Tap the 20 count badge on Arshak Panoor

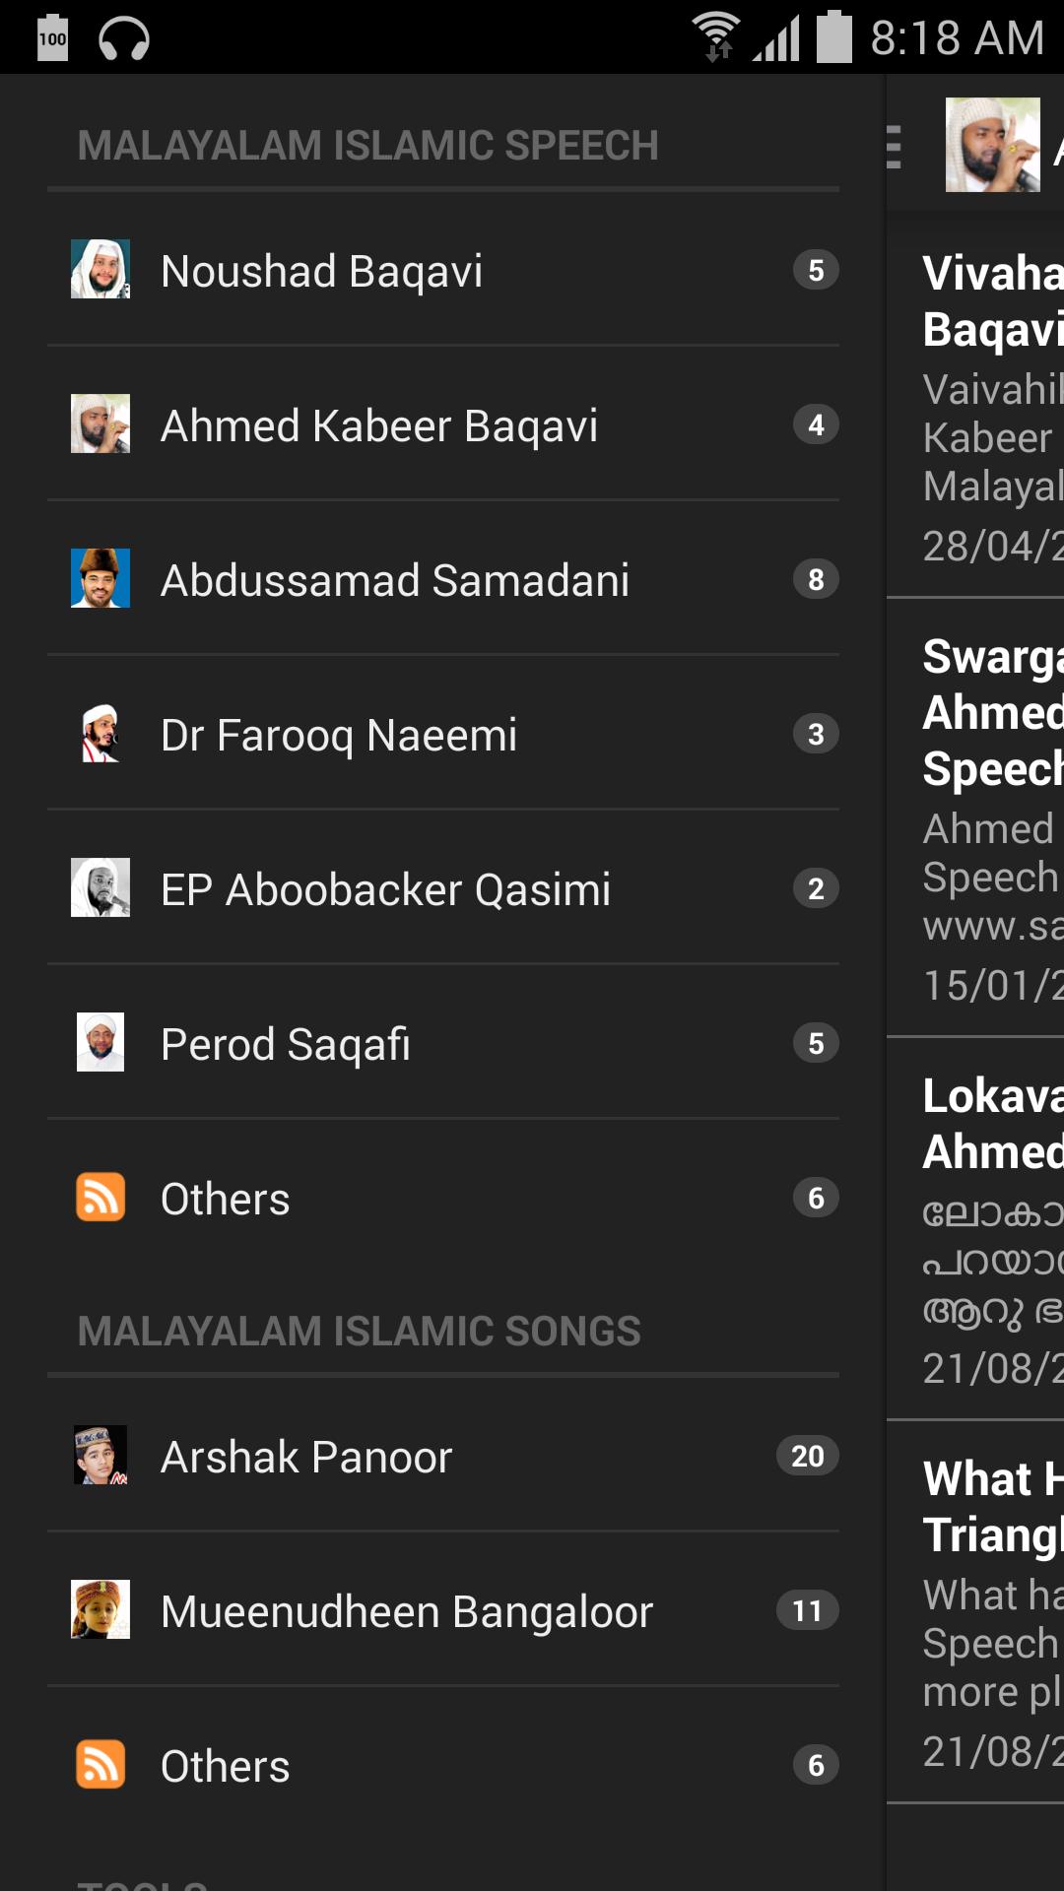pyautogui.click(x=807, y=1456)
